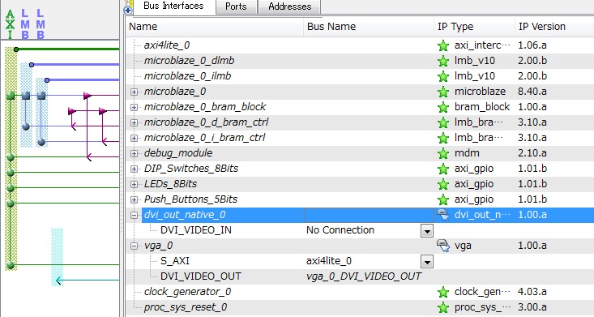
Task: Expand the microblaze_0_bram_block node
Action: coord(134,107)
